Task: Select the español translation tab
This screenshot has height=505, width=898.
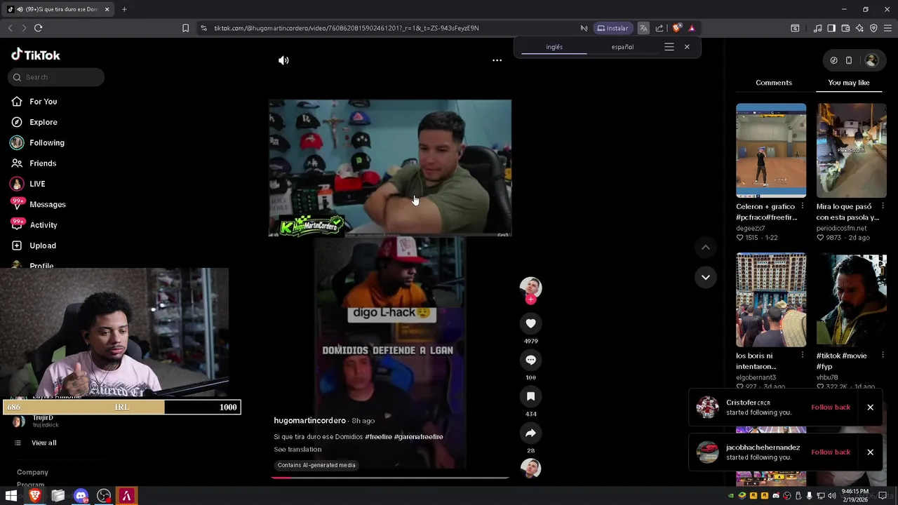Action: (x=622, y=47)
